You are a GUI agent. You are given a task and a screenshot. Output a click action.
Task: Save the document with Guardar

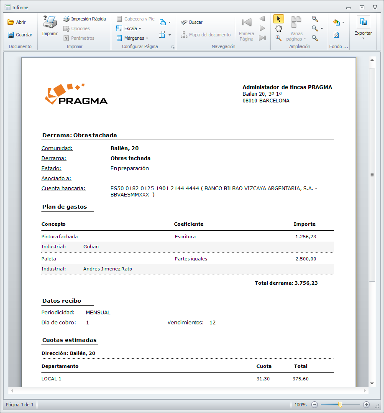pos(20,35)
